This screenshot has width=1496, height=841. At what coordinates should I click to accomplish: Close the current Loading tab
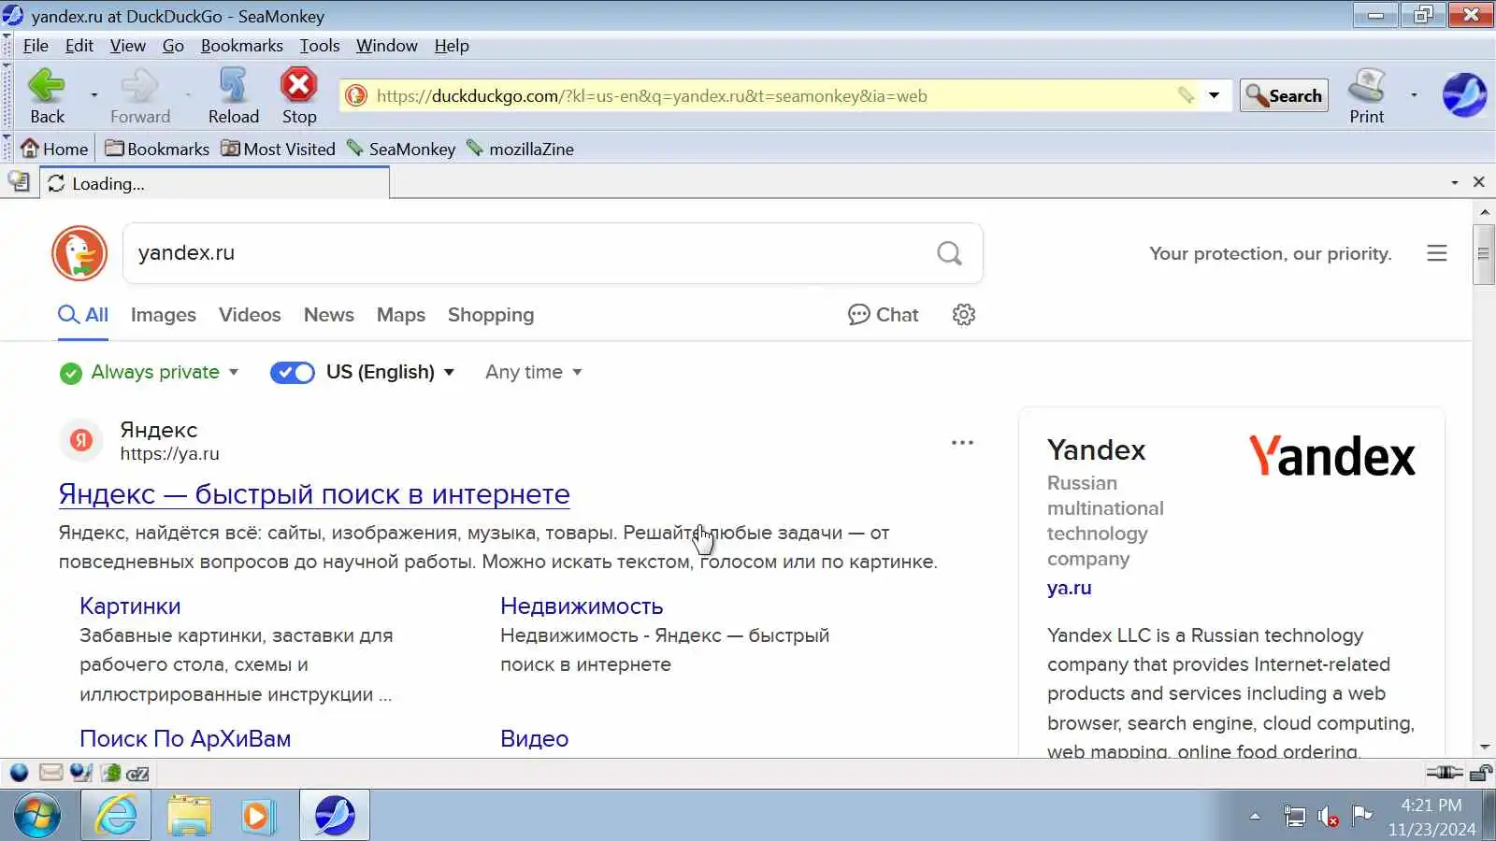(x=1479, y=182)
